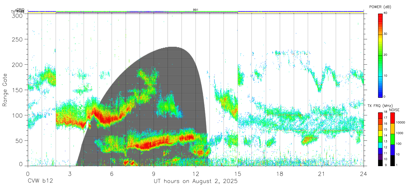Click the 9 tick on UT hours axis
The image size is (409, 188).
[x=154, y=173]
